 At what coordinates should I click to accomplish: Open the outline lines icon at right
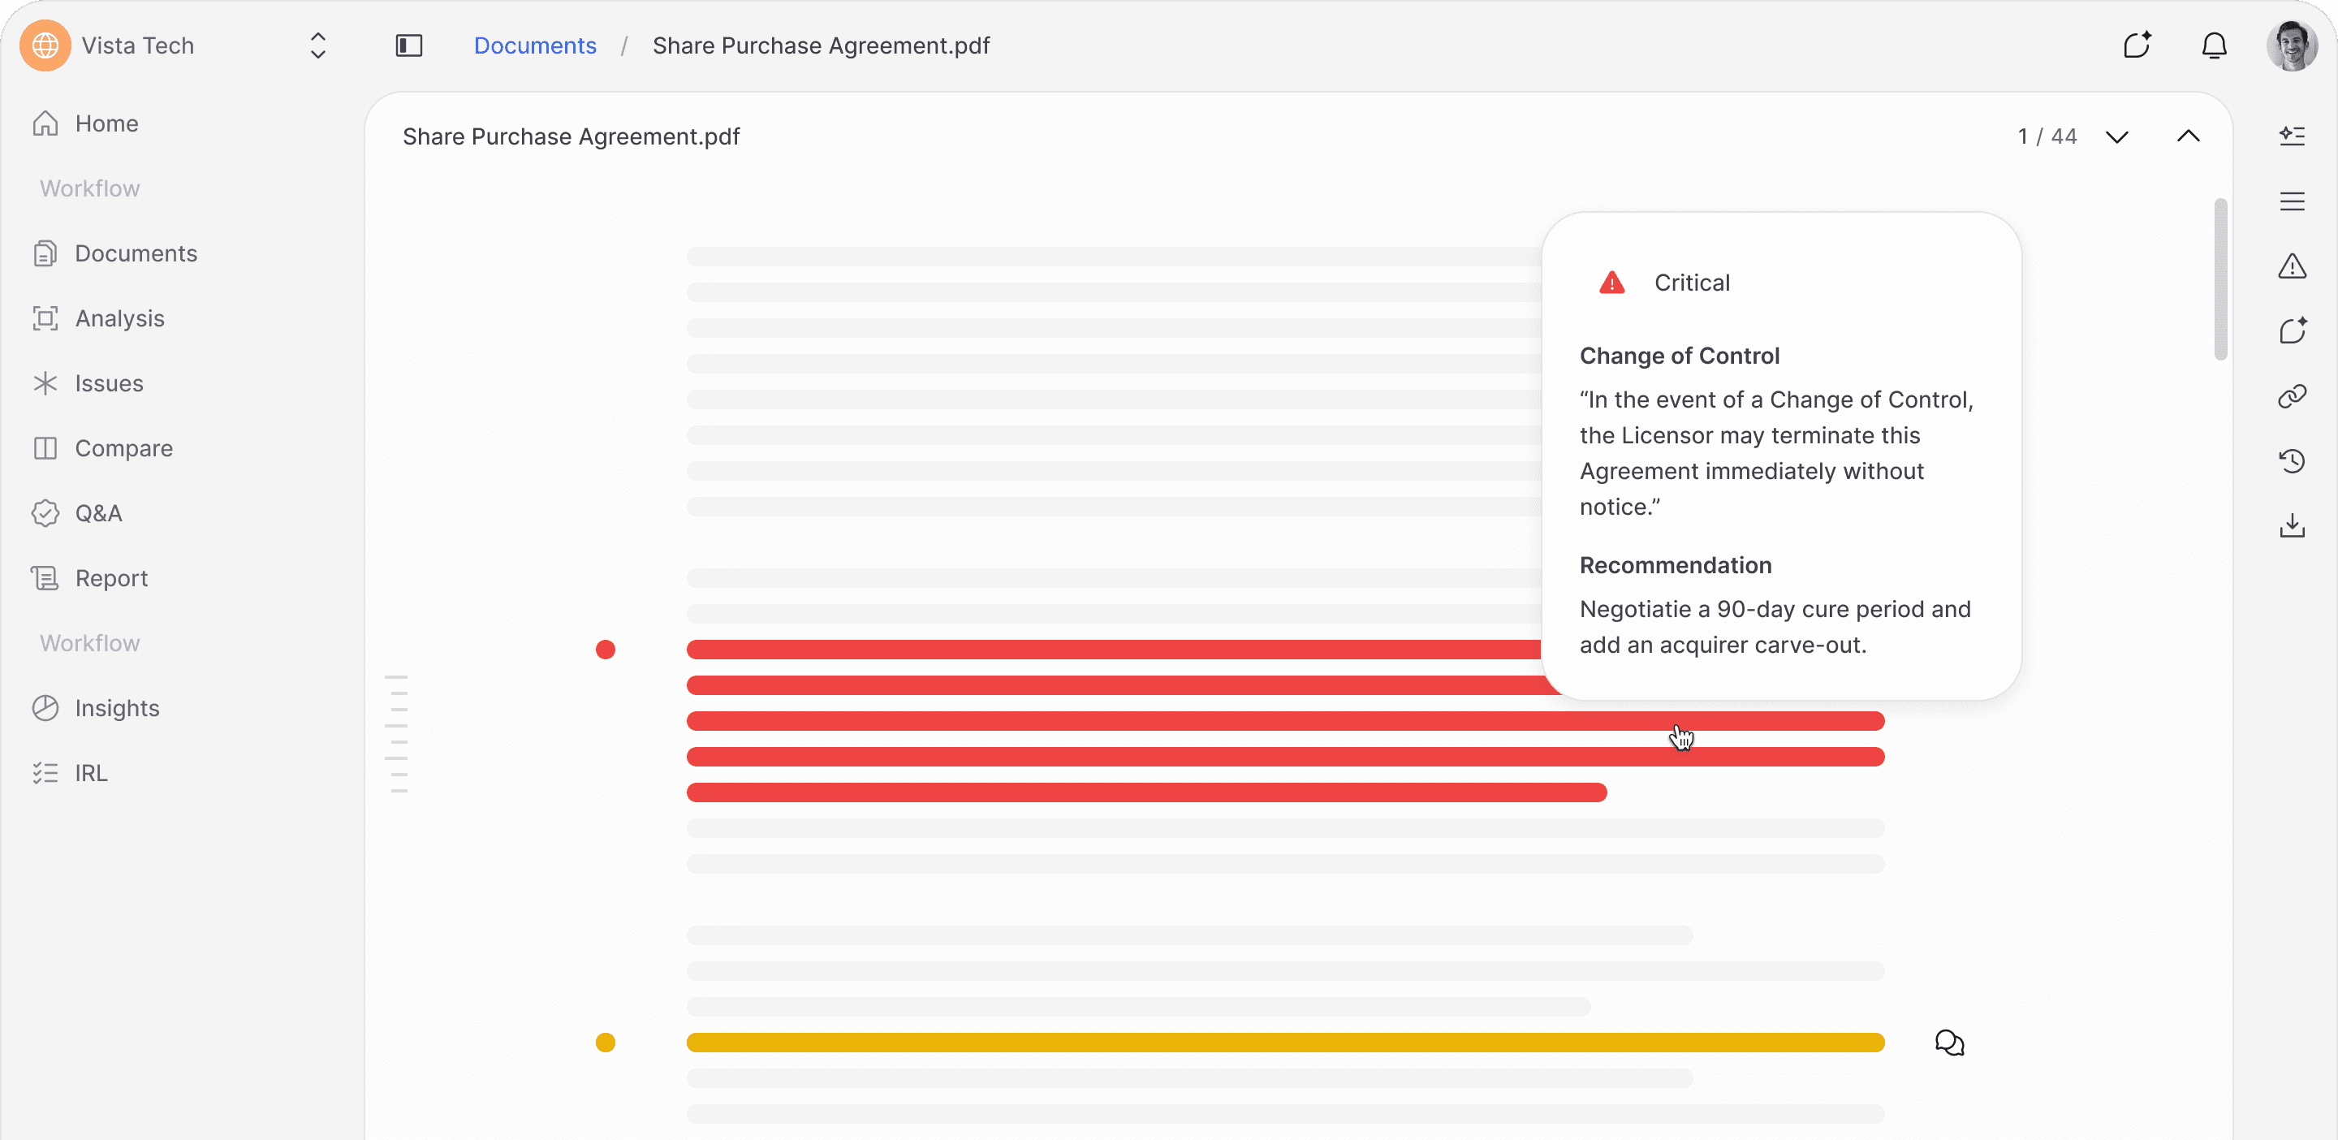point(2292,201)
